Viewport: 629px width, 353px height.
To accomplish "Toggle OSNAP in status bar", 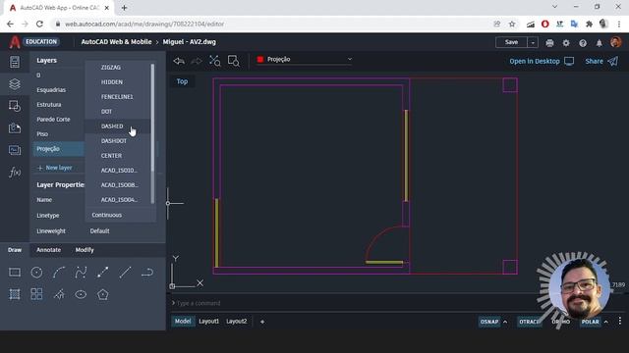I will click(x=489, y=322).
